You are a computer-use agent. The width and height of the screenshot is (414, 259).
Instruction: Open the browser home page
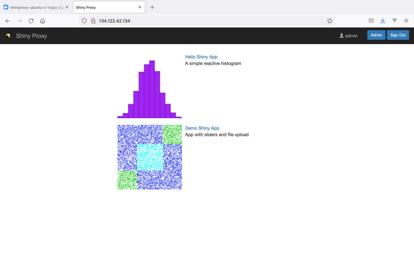pyautogui.click(x=42, y=21)
